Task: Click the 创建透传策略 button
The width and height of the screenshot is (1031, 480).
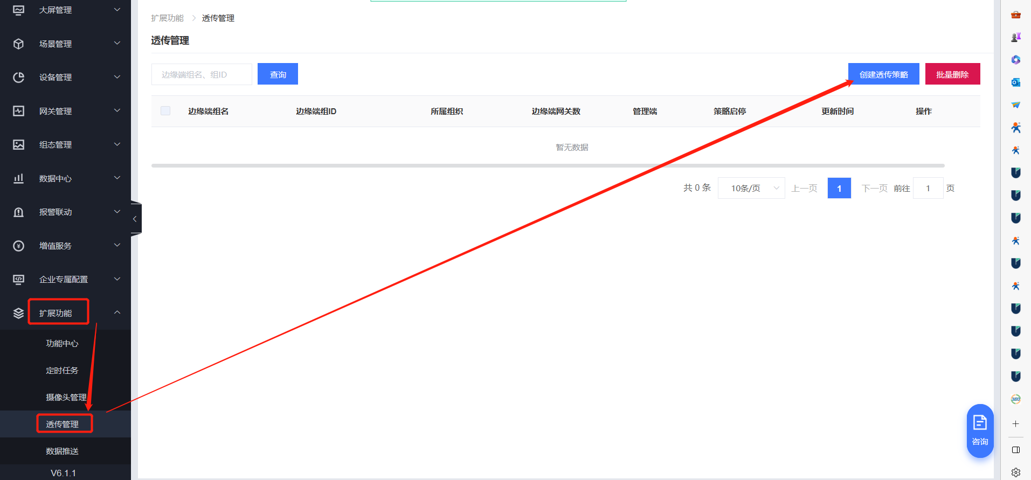Action: (x=883, y=74)
